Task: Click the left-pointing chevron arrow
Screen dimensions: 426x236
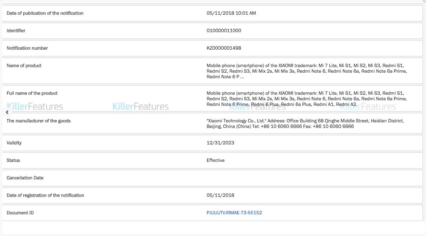Action: [7, 112]
